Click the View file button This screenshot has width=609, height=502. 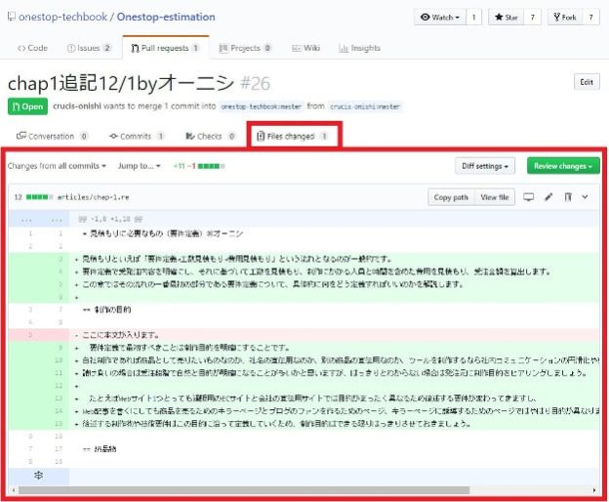(x=495, y=197)
